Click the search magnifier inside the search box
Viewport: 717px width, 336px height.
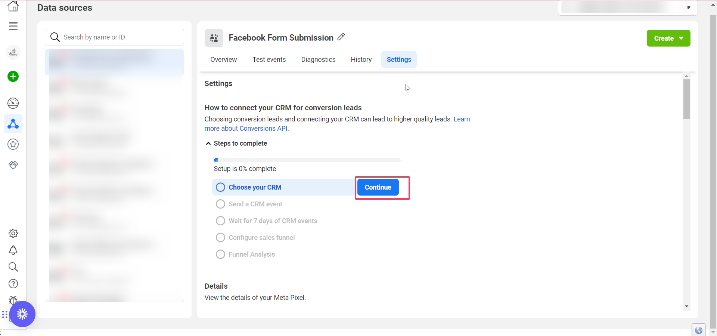(x=55, y=37)
